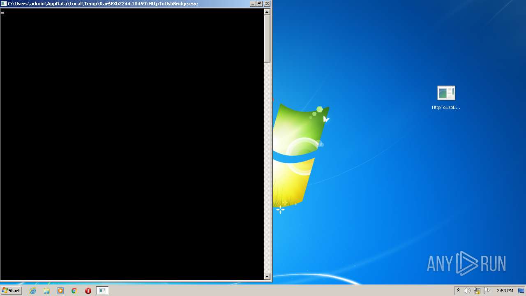Maximize the HttpToUsbBridge console window
The image size is (526, 296).
(259, 4)
